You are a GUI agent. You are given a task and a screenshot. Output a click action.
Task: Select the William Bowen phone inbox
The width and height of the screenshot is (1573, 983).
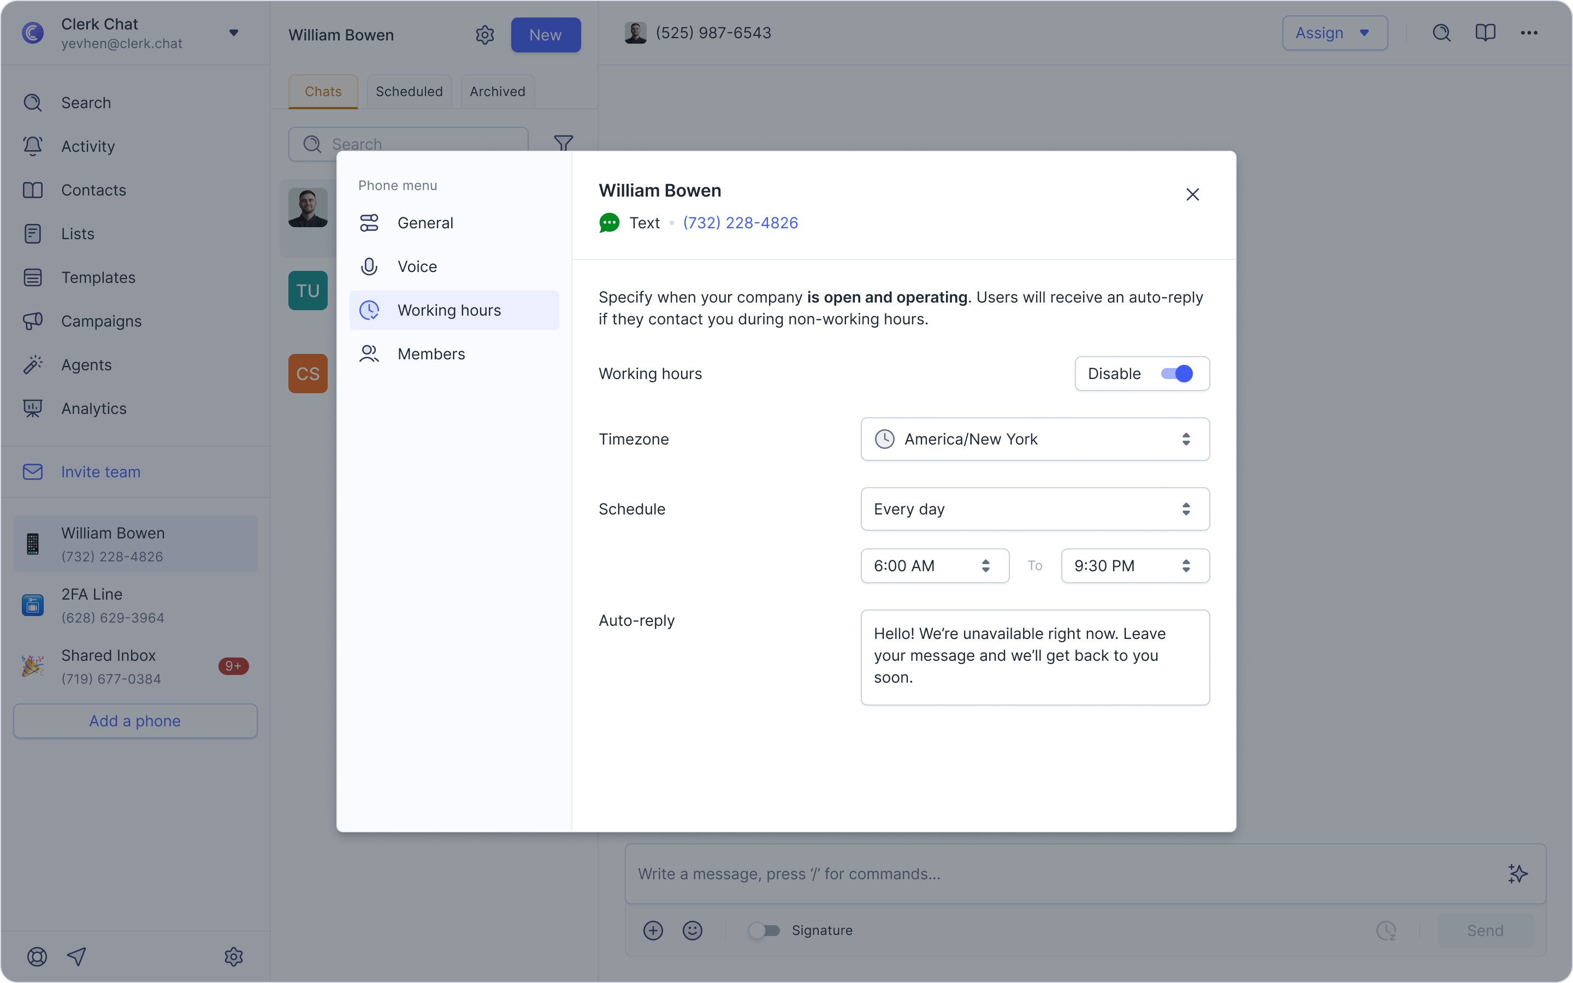pos(135,544)
